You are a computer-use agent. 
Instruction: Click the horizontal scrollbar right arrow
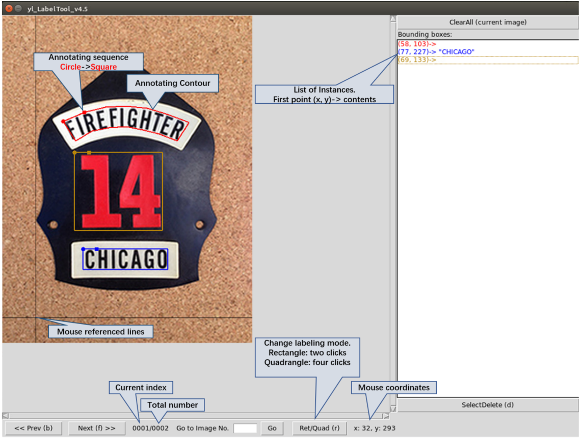386,416
